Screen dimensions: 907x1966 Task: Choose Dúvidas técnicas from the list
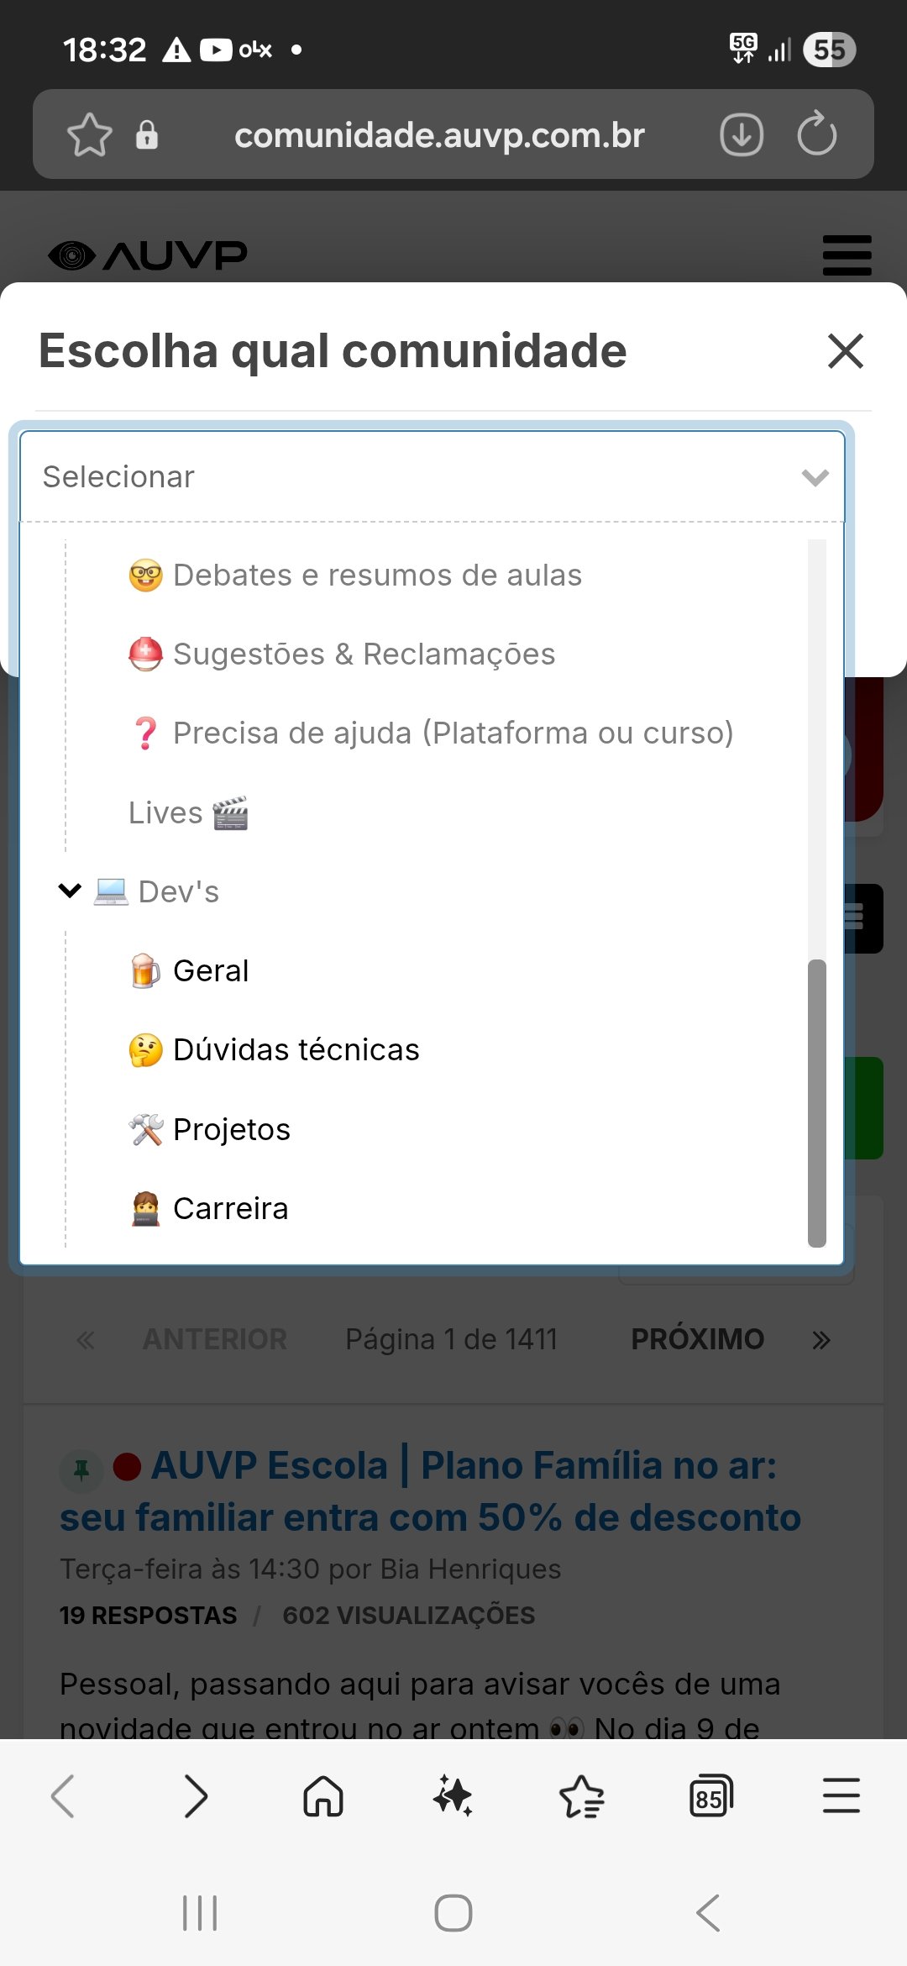click(x=296, y=1050)
